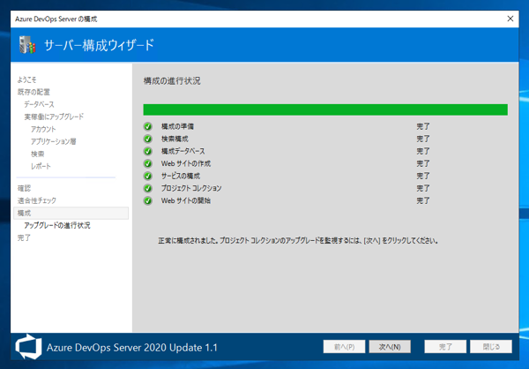
Task: Click the Web サイトの作成 task label
Action: [186, 163]
